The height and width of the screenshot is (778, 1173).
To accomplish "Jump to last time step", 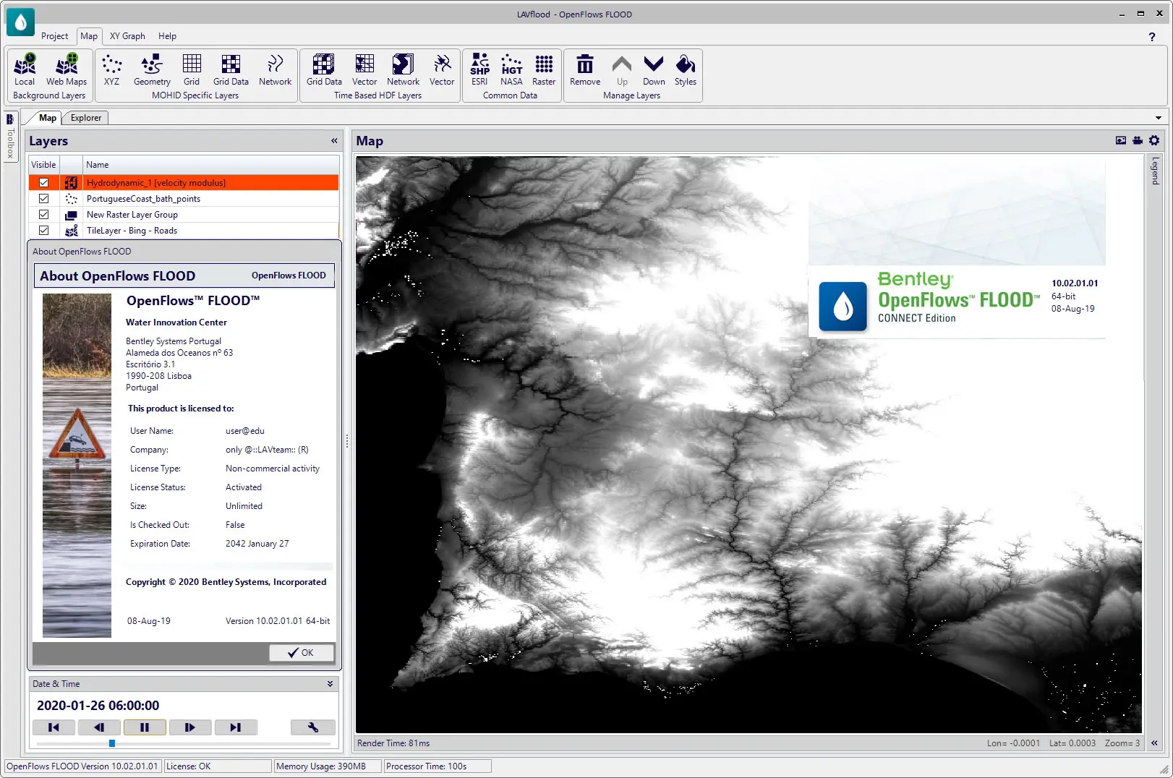I will [x=236, y=727].
